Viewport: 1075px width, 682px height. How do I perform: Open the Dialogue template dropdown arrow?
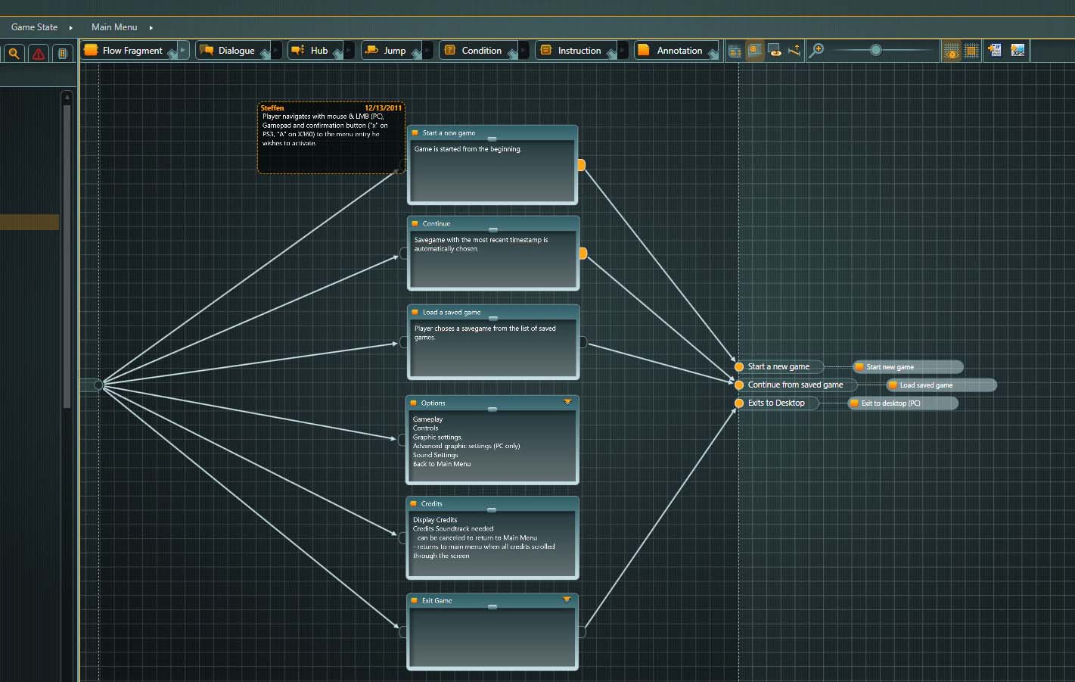coord(276,50)
